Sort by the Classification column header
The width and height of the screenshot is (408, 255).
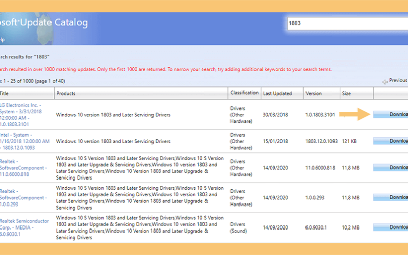[244, 93]
